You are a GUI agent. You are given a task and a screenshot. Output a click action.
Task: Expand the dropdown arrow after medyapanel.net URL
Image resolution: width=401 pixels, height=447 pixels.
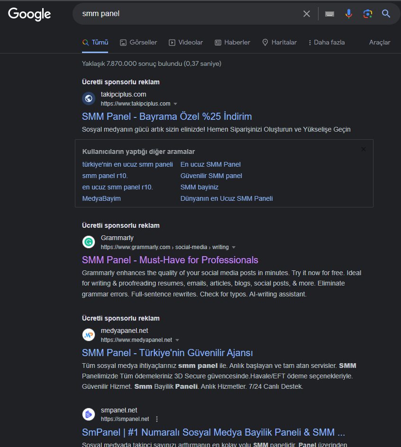pyautogui.click(x=177, y=340)
